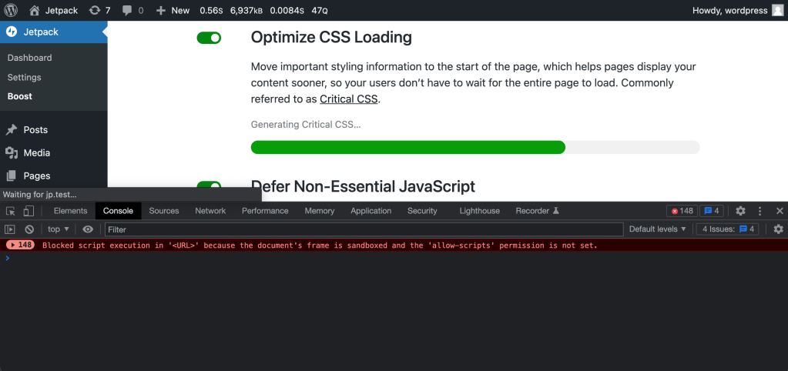Open DevTools settings gear in tab bar
This screenshot has width=788, height=371.
point(740,211)
